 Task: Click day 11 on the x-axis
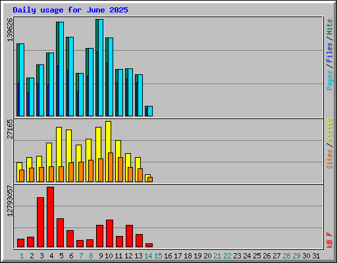pyautogui.click(x=118, y=256)
